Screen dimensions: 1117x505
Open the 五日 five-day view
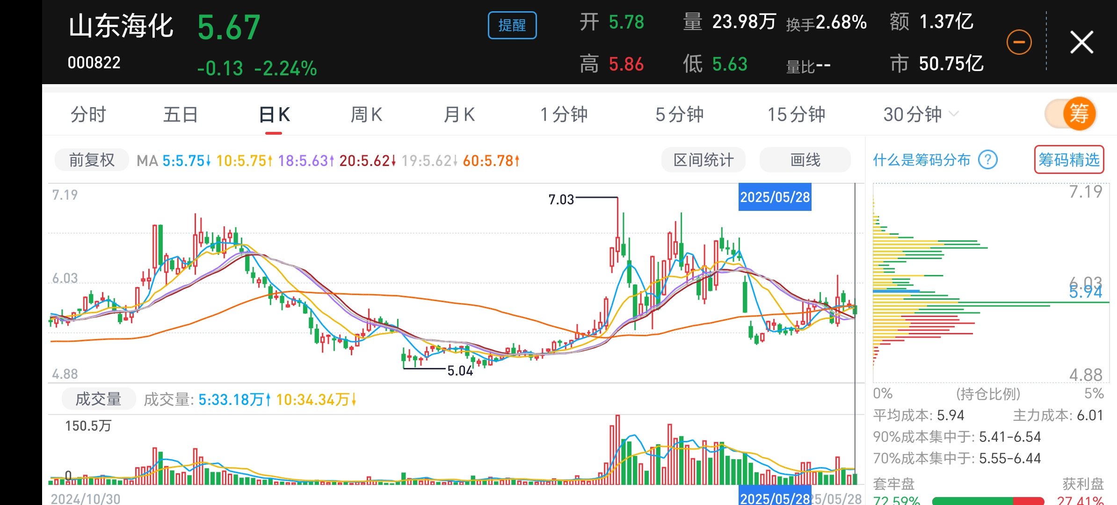point(180,115)
